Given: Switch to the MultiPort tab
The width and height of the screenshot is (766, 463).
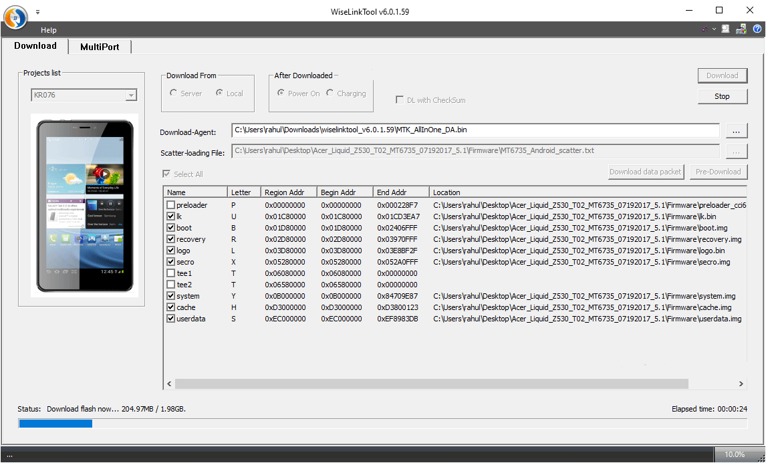Looking at the screenshot, I should pos(100,47).
